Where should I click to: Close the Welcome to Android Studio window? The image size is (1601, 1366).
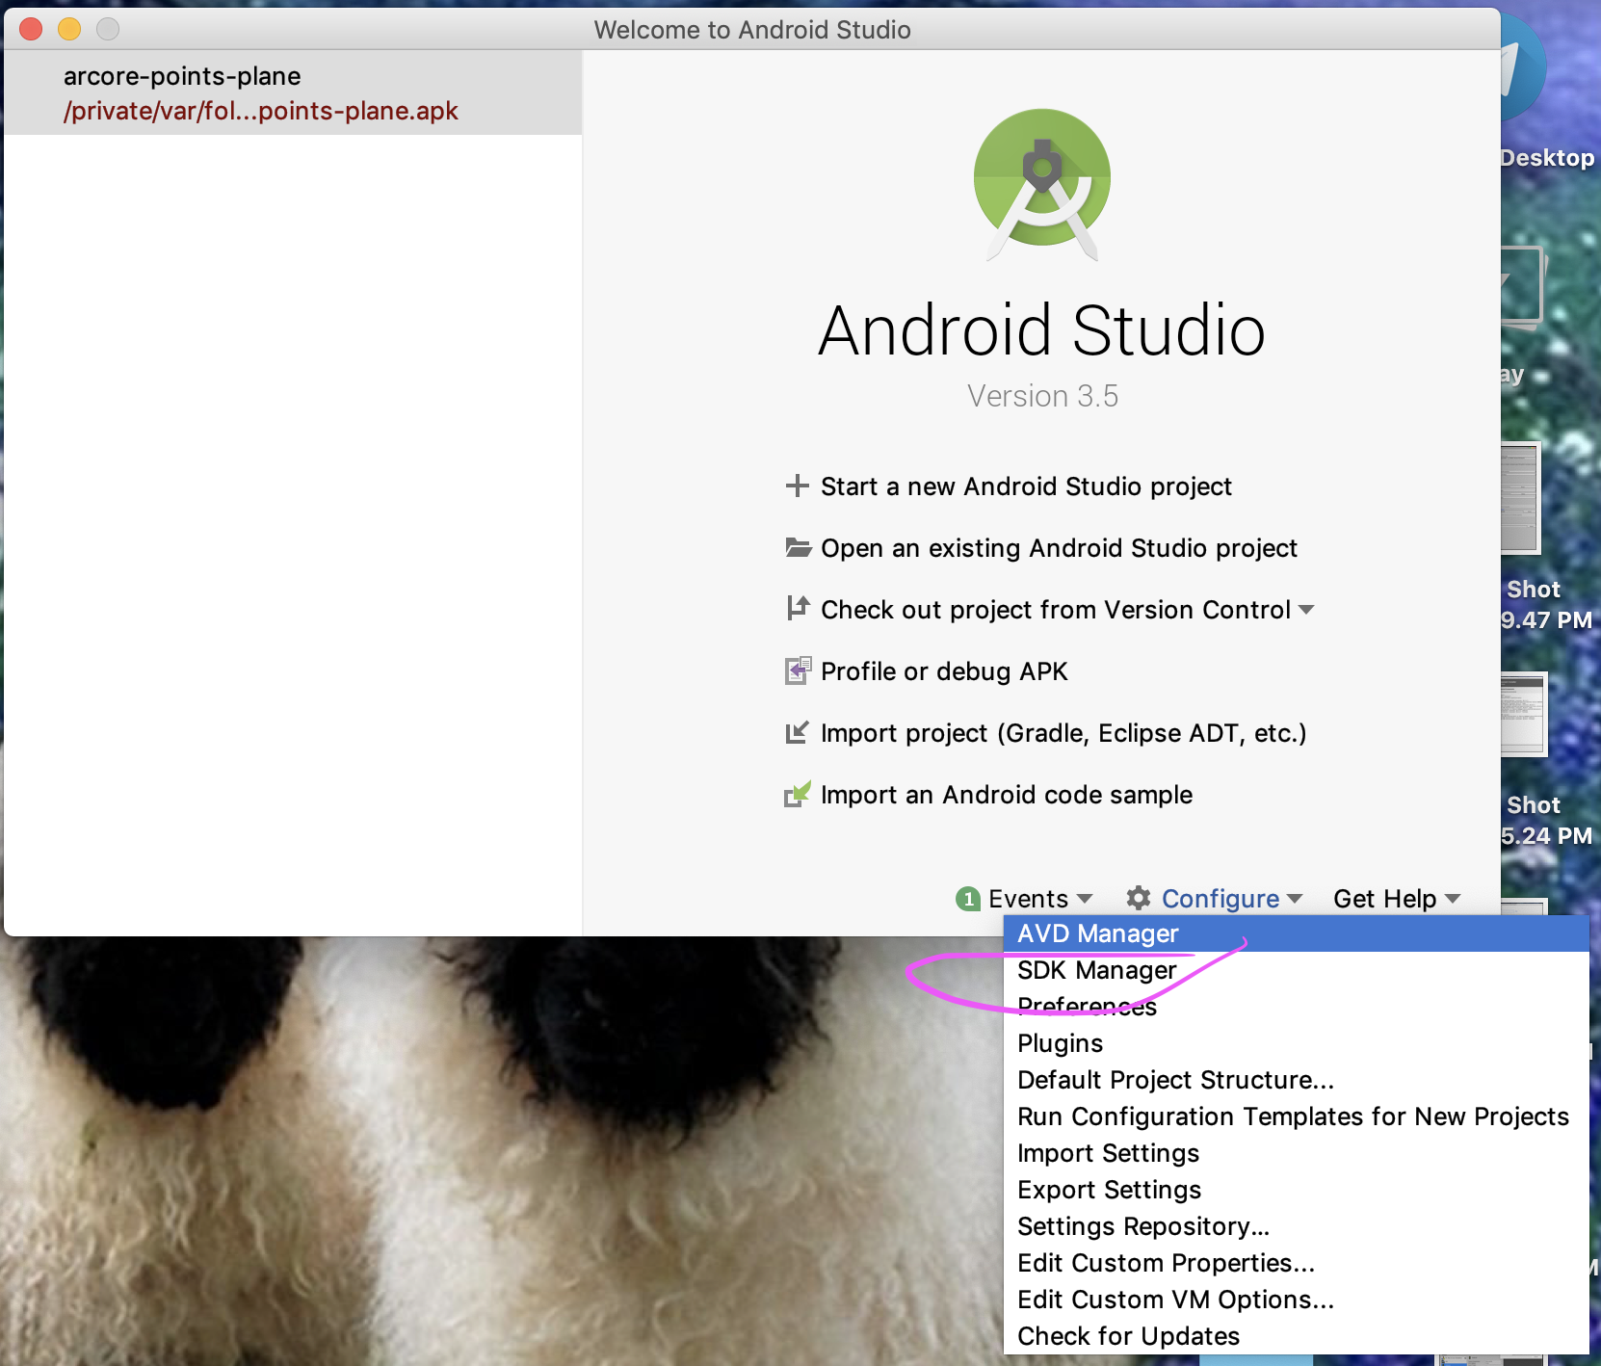31,29
